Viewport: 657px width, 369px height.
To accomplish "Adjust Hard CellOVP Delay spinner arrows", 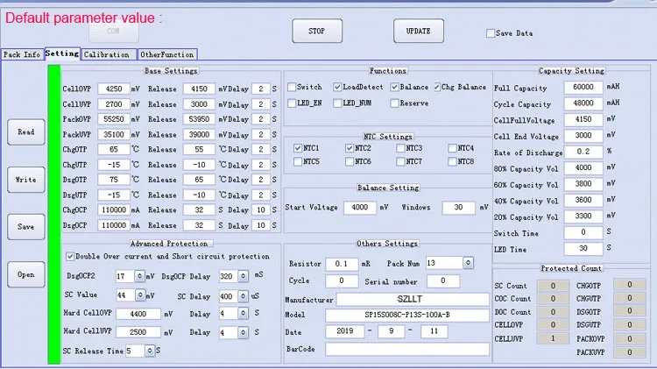I will tap(243, 314).
